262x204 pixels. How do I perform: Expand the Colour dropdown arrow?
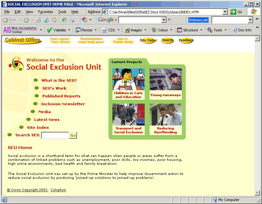(x=171, y=30)
